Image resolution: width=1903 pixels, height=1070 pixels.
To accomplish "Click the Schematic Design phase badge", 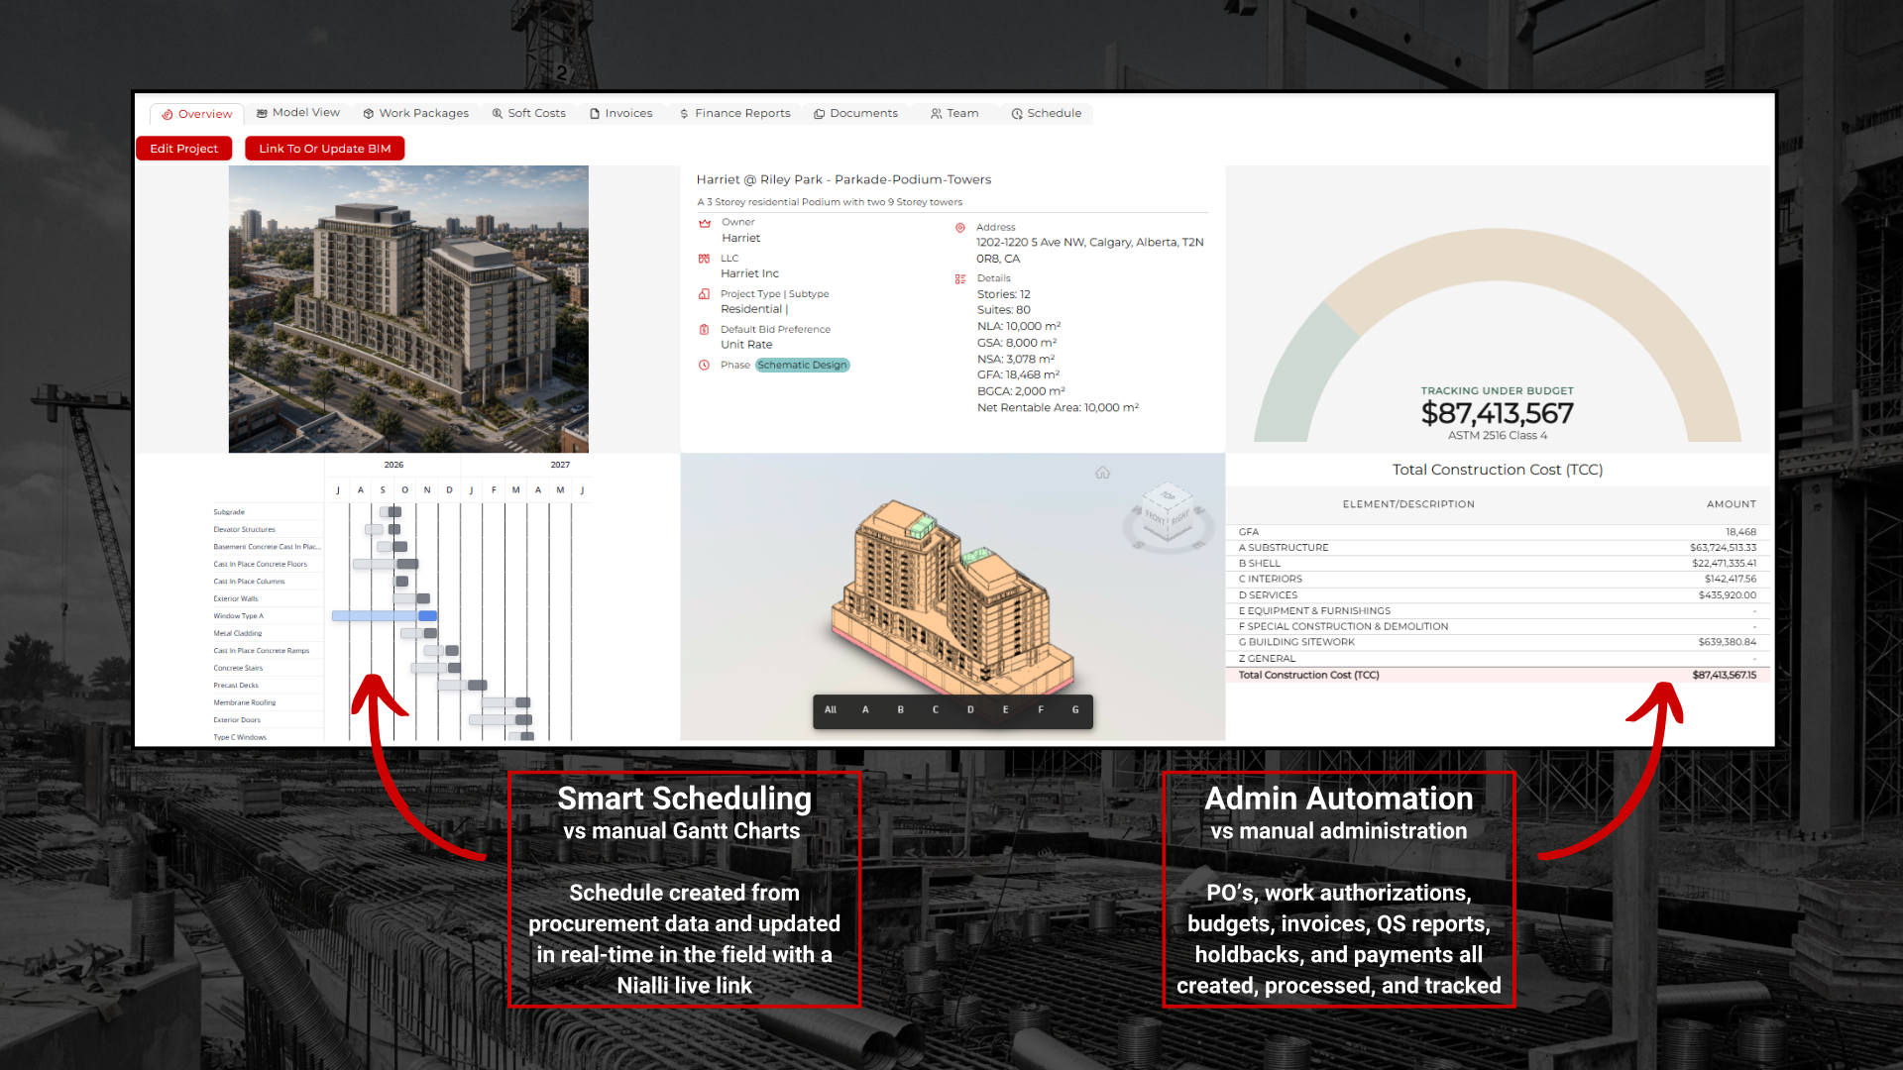I will tap(803, 365).
